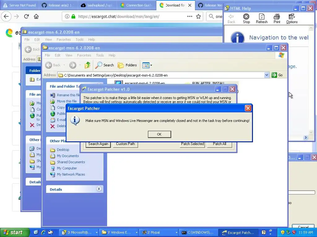Click the browser home icon

pos(36,16)
